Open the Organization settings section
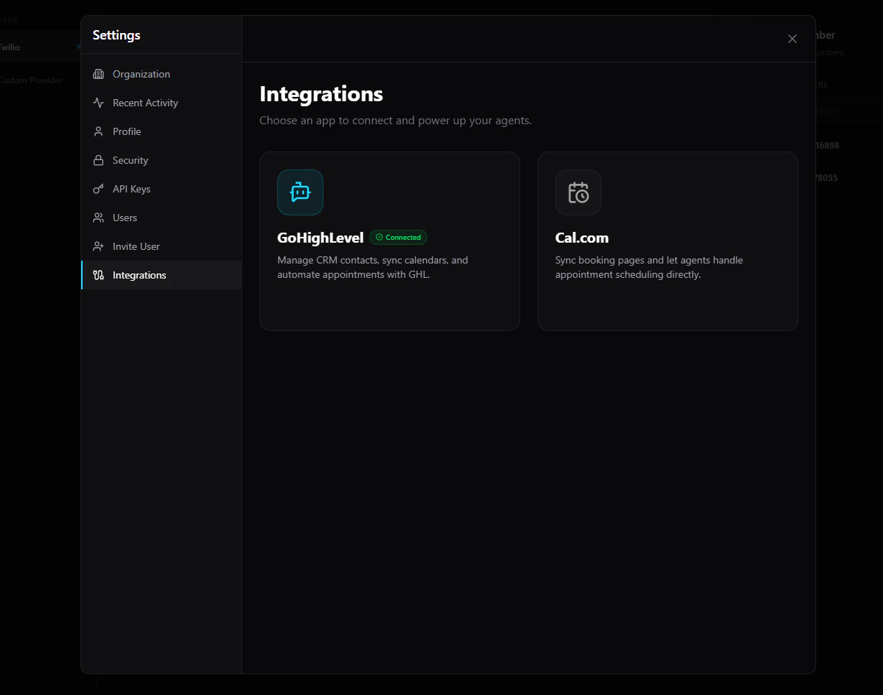The height and width of the screenshot is (695, 883). (162, 74)
